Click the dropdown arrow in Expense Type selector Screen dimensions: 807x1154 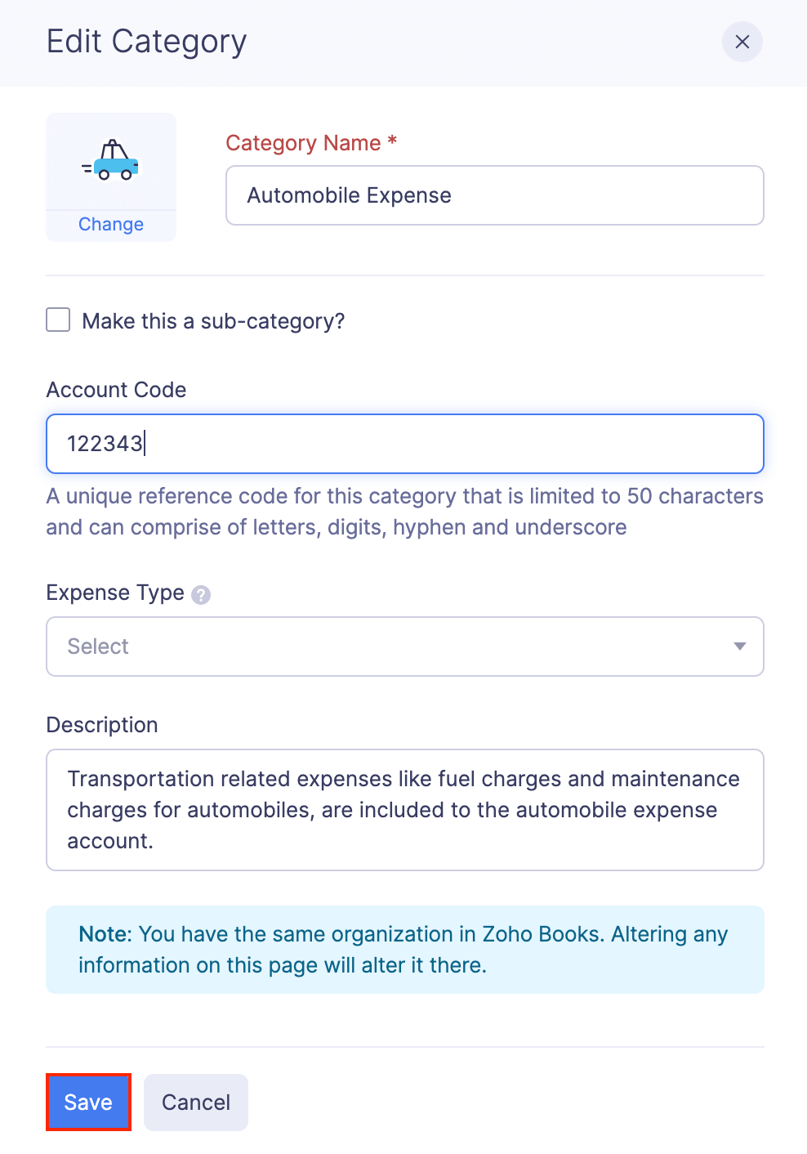(x=739, y=646)
